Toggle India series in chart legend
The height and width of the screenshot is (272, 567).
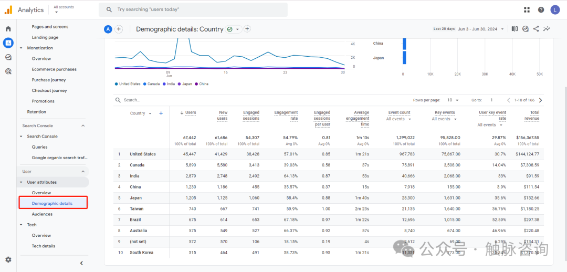tap(169, 84)
